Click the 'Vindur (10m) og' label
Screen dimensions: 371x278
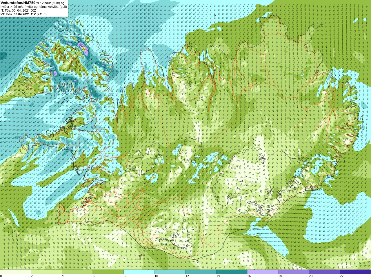pyautogui.click(x=53, y=3)
